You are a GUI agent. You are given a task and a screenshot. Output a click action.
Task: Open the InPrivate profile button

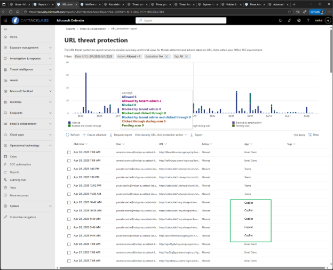click(318, 12)
